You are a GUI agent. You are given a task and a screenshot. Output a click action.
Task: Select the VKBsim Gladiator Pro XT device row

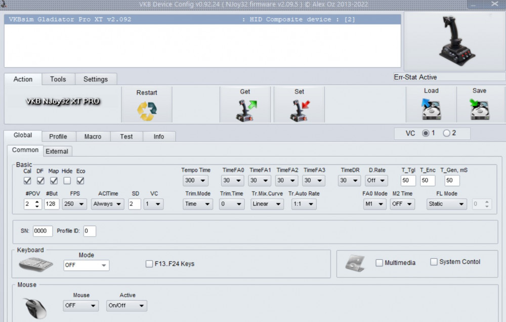point(202,19)
